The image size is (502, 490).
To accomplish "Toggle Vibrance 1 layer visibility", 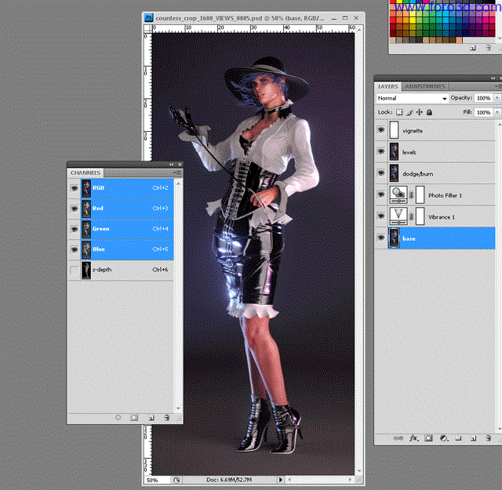I will point(381,216).
